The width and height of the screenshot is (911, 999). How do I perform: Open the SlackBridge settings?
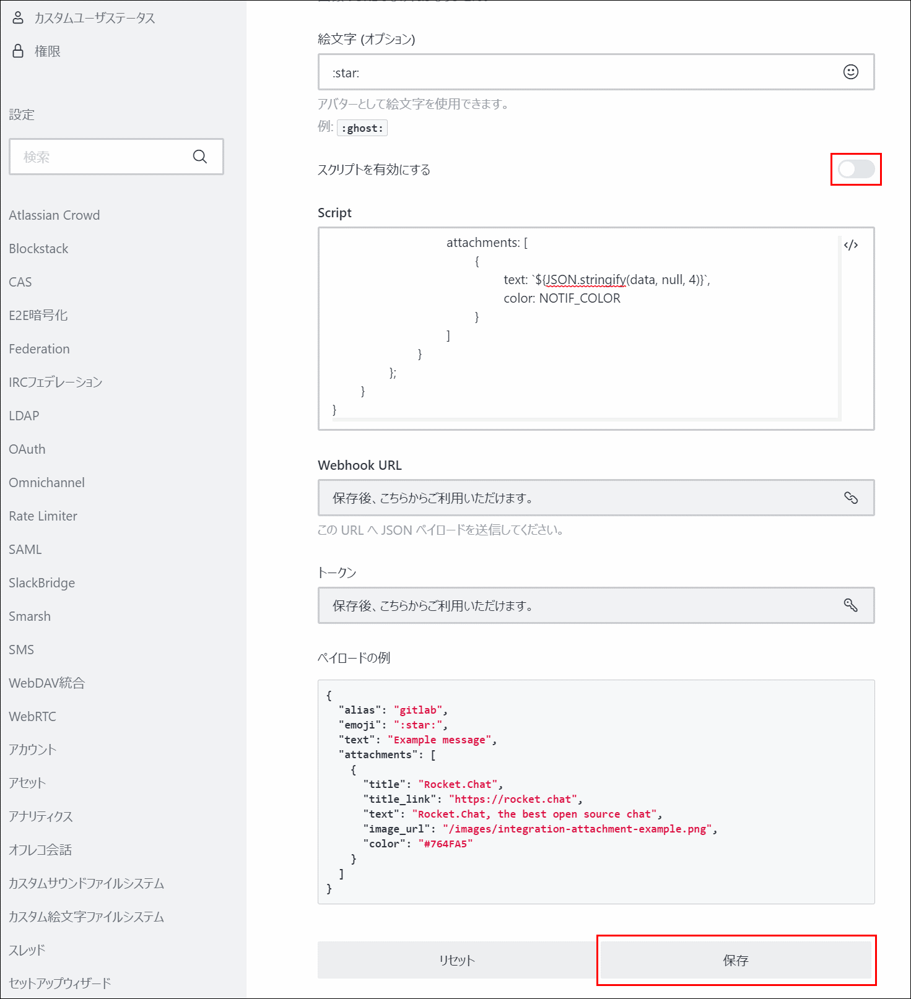(x=42, y=582)
